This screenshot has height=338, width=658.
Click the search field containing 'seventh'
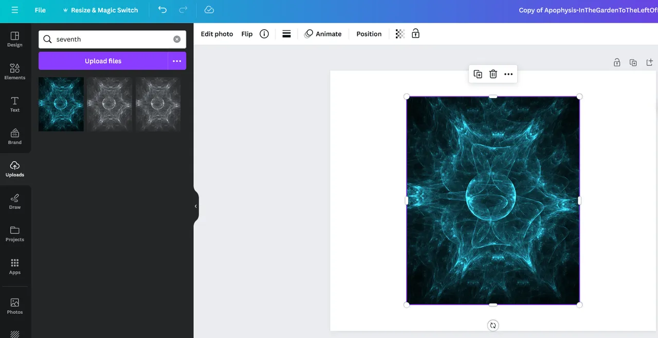tap(113, 39)
